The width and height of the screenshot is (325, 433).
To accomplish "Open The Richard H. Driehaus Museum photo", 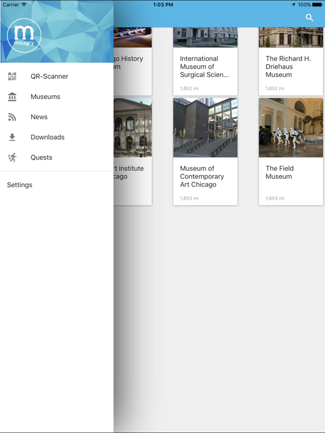I will [291, 37].
